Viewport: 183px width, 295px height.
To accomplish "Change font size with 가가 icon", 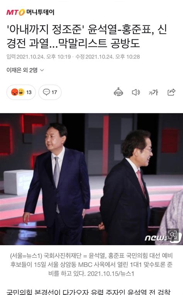I will (153, 92).
